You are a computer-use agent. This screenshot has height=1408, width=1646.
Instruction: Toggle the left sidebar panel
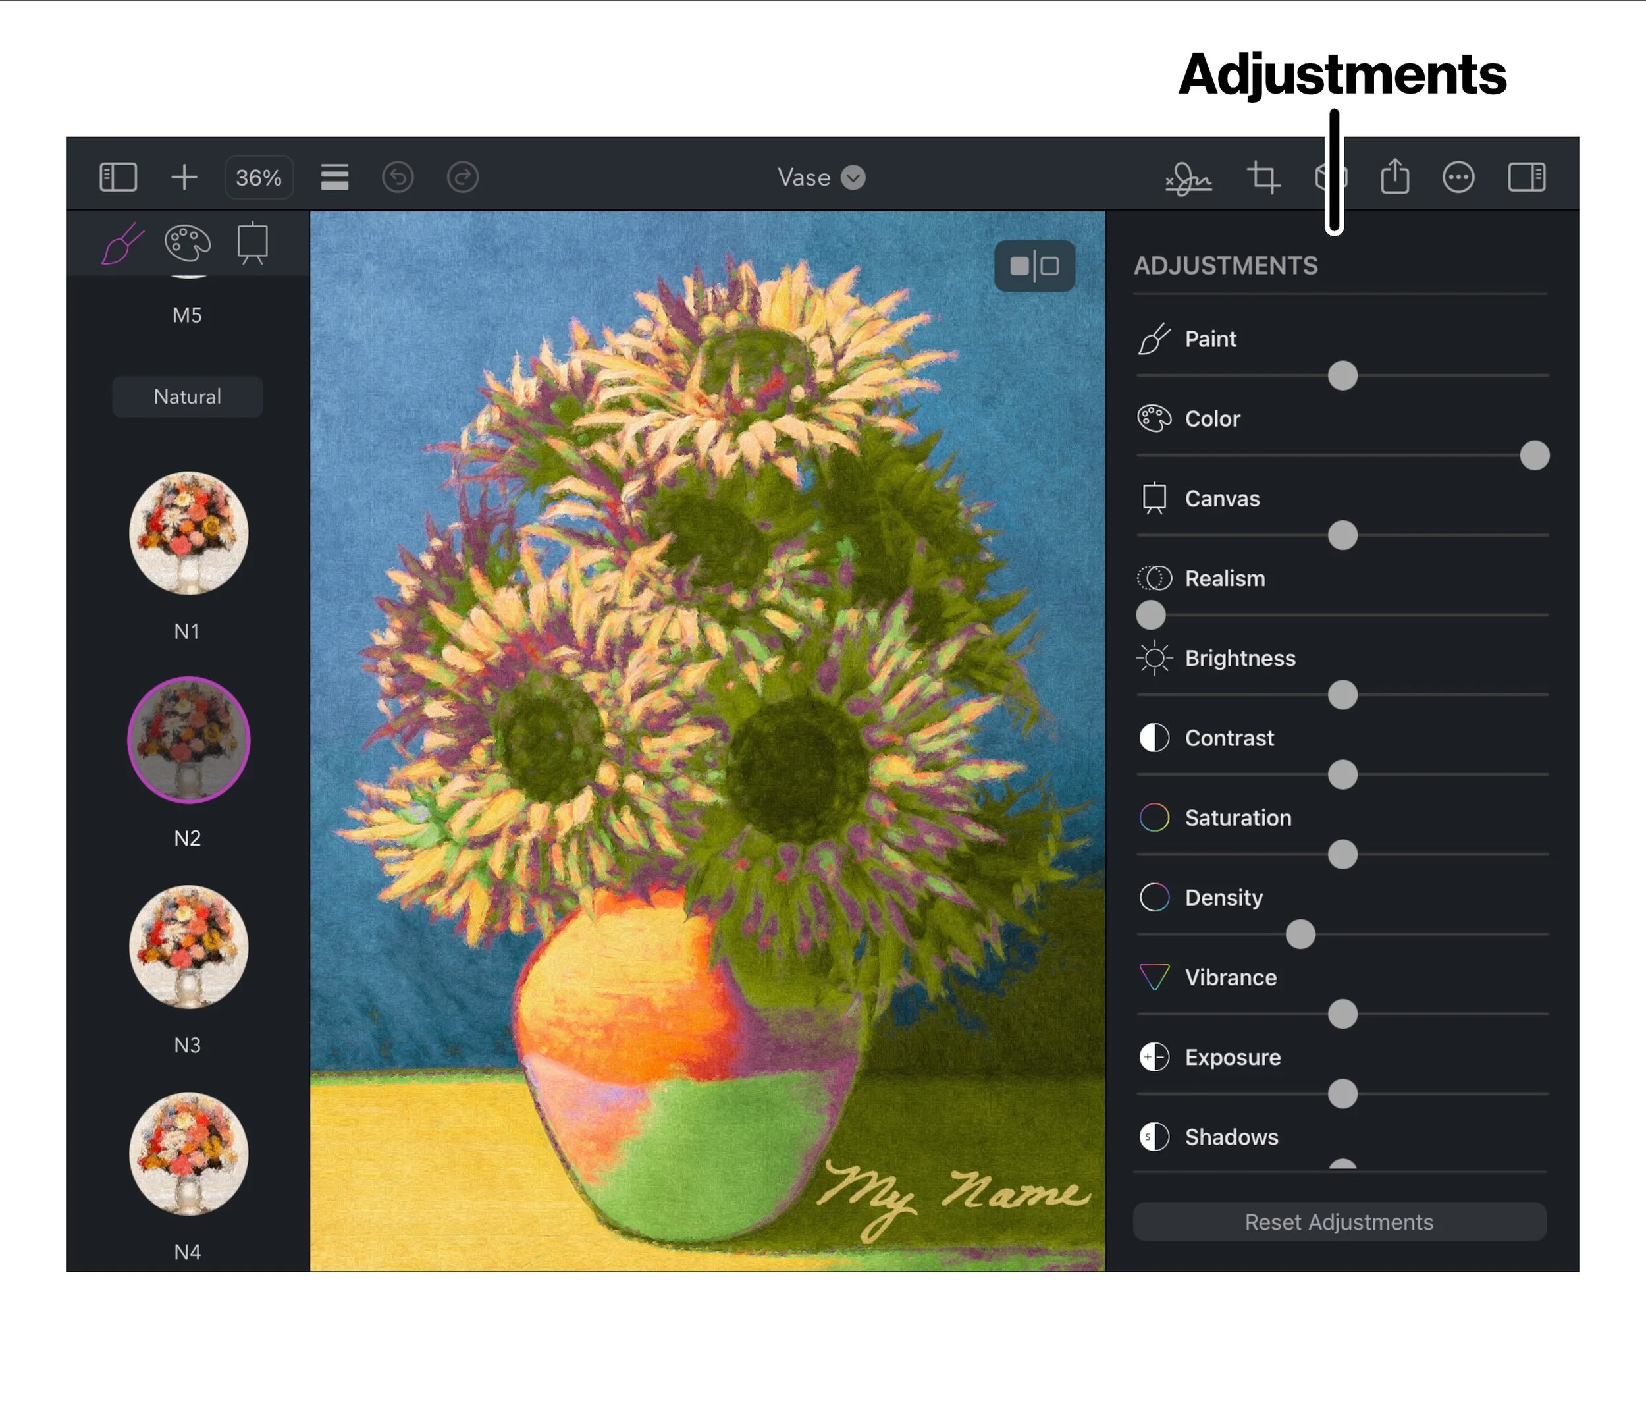tap(119, 176)
